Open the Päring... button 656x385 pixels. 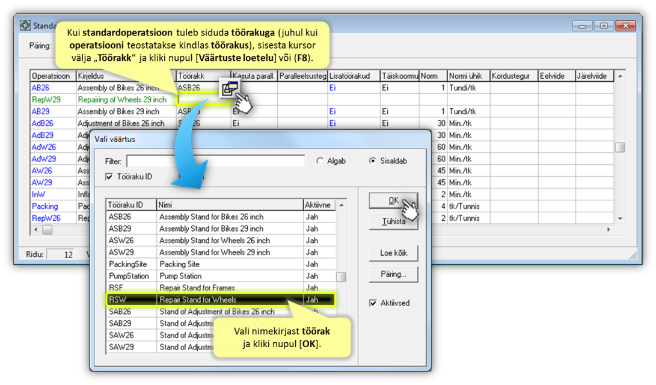[393, 274]
